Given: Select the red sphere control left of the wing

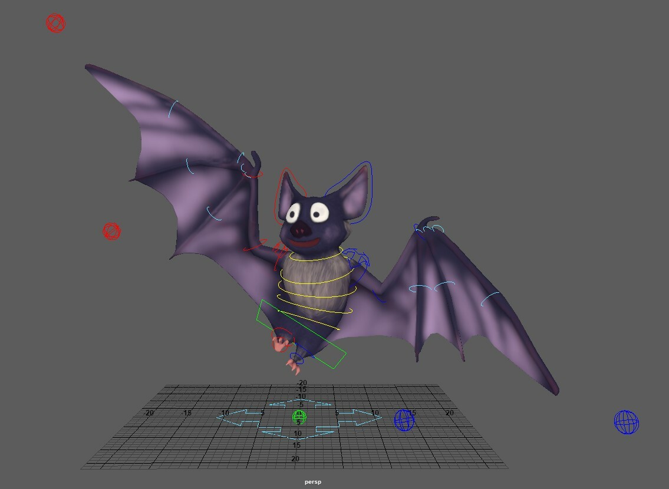Looking at the screenshot, I should point(111,232).
